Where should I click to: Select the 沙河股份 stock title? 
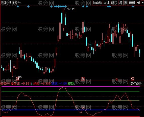pyautogui.click(x=14, y=3)
